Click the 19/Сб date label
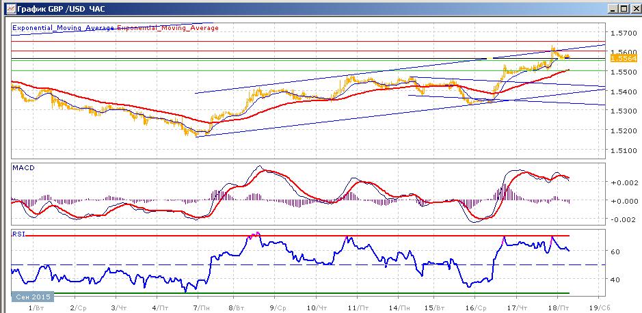Viewport: 642px width, 313px height. coord(600,308)
